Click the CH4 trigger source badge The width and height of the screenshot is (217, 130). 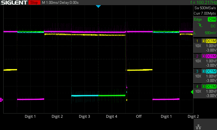(212, 19)
